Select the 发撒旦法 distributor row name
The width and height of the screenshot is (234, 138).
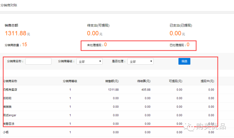9,124
